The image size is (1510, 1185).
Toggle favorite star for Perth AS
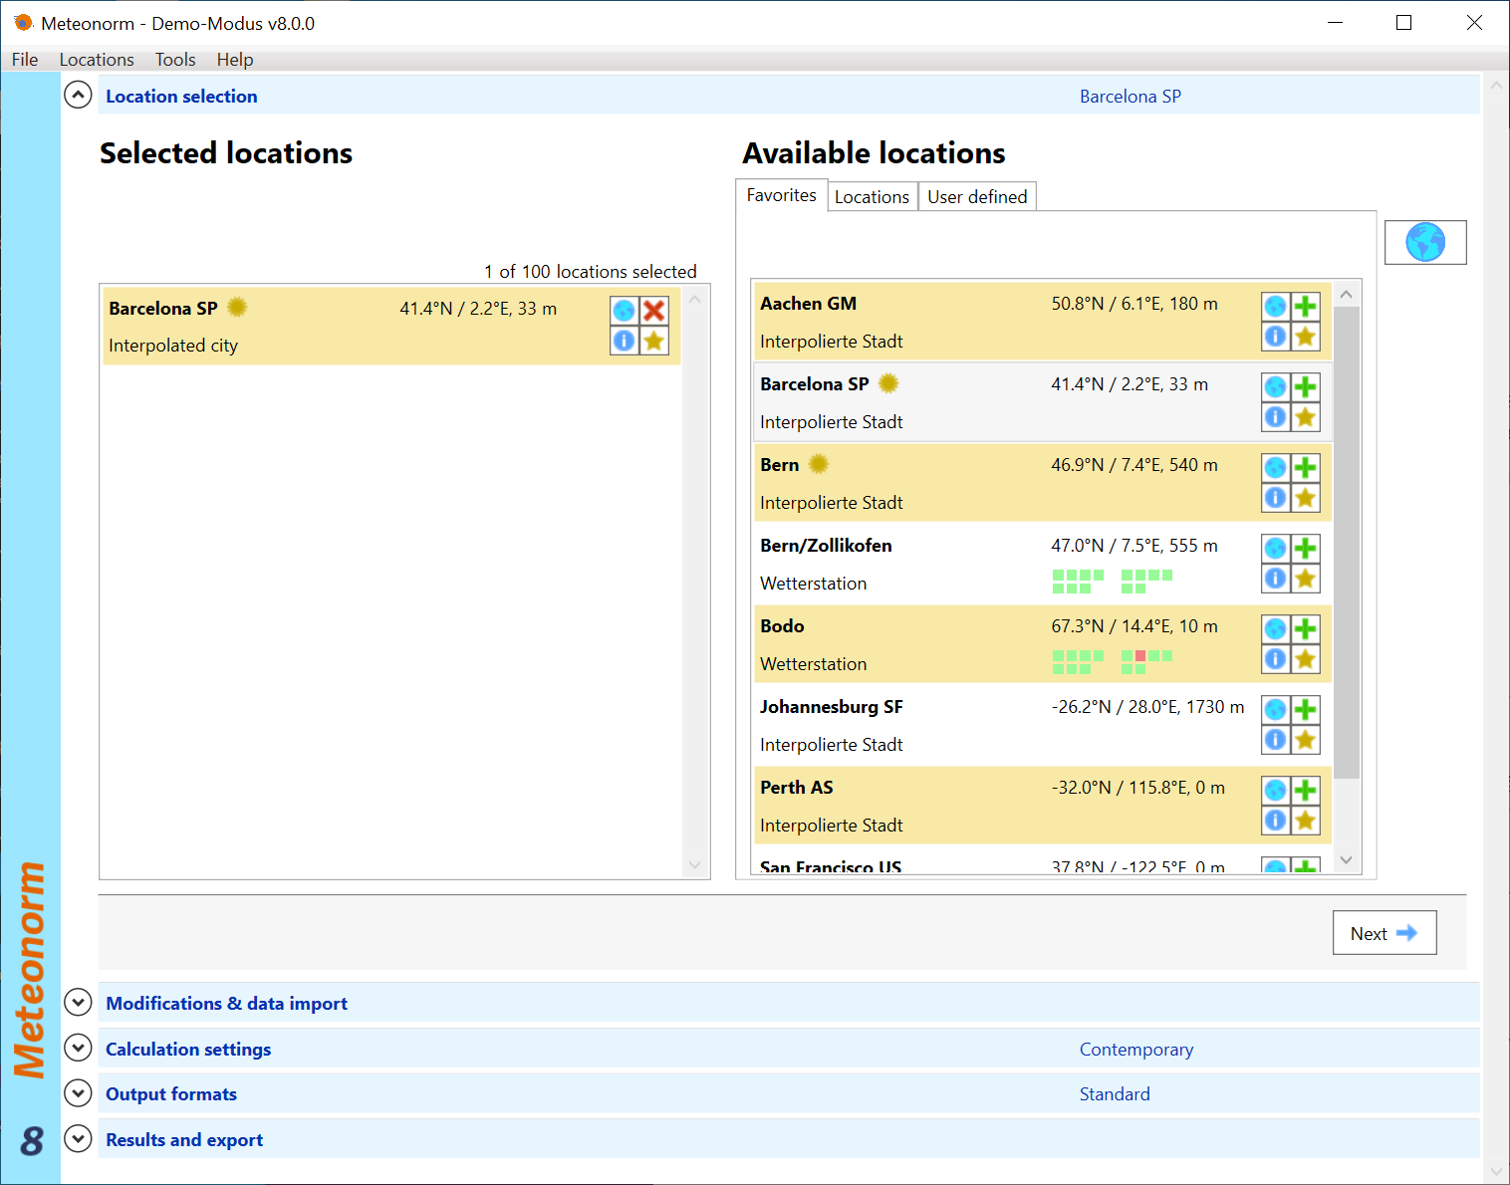click(1305, 821)
